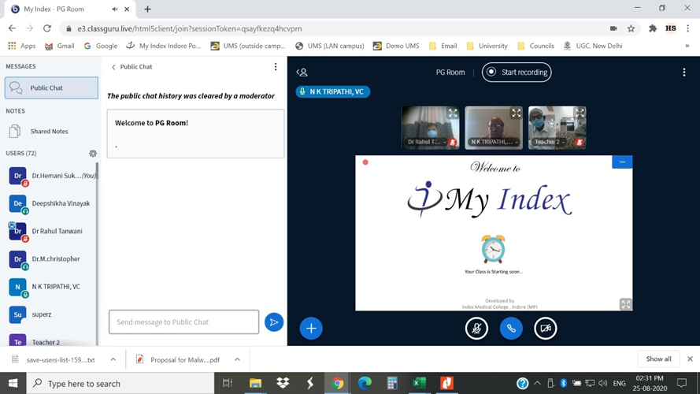Open the PG Room options menu
The height and width of the screenshot is (394, 700).
tap(684, 72)
